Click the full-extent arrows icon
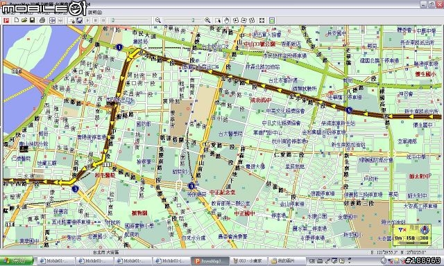444x266 pixels. 262,20
